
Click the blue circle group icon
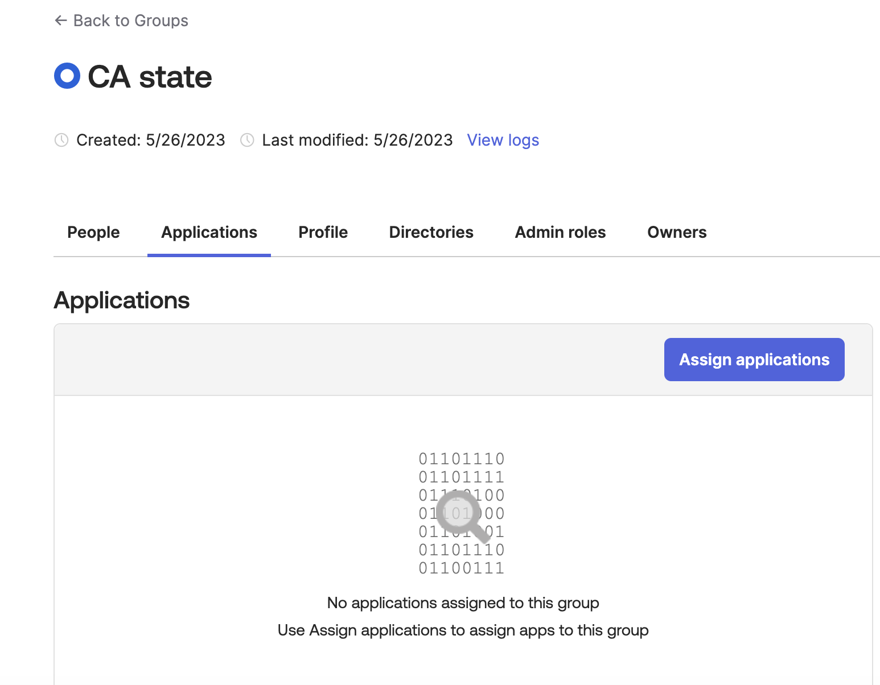67,76
